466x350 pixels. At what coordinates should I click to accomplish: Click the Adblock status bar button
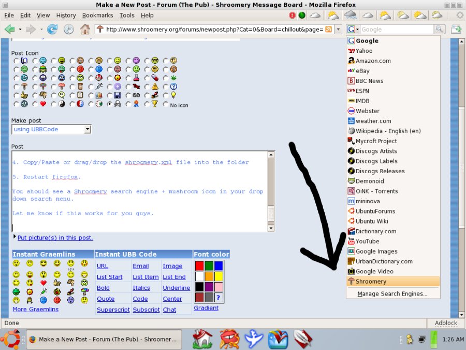(x=446, y=323)
